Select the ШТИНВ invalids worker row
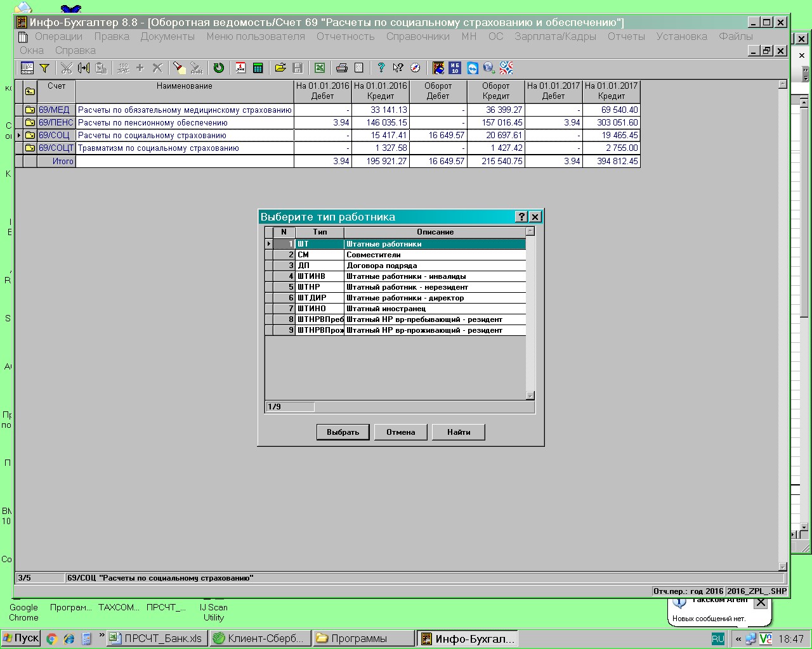 395,276
